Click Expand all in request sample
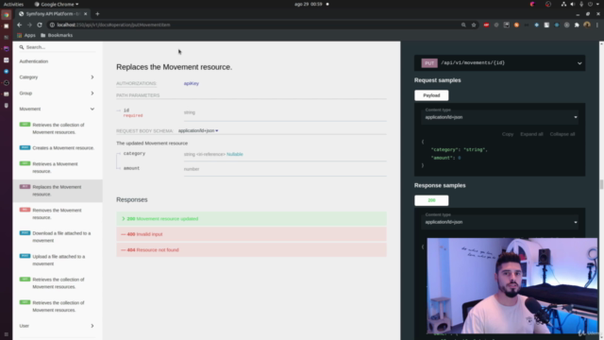Screen dimensions: 604x340 point(531,134)
